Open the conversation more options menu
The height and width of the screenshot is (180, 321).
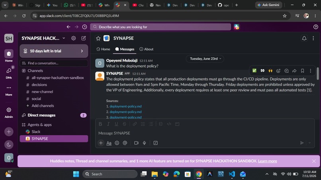pos(313,38)
